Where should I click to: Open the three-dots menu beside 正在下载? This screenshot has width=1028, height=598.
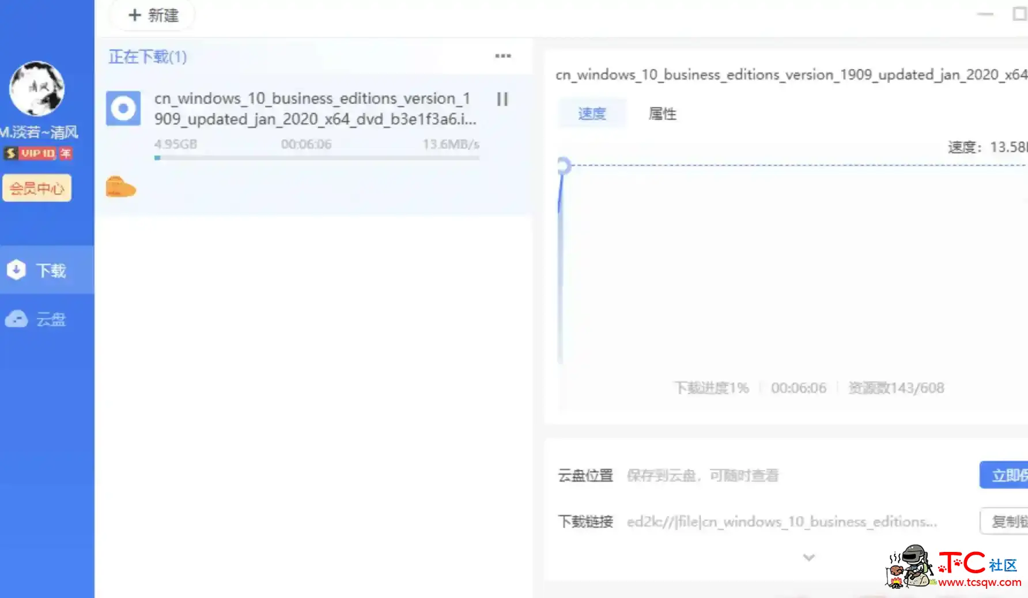click(x=502, y=56)
